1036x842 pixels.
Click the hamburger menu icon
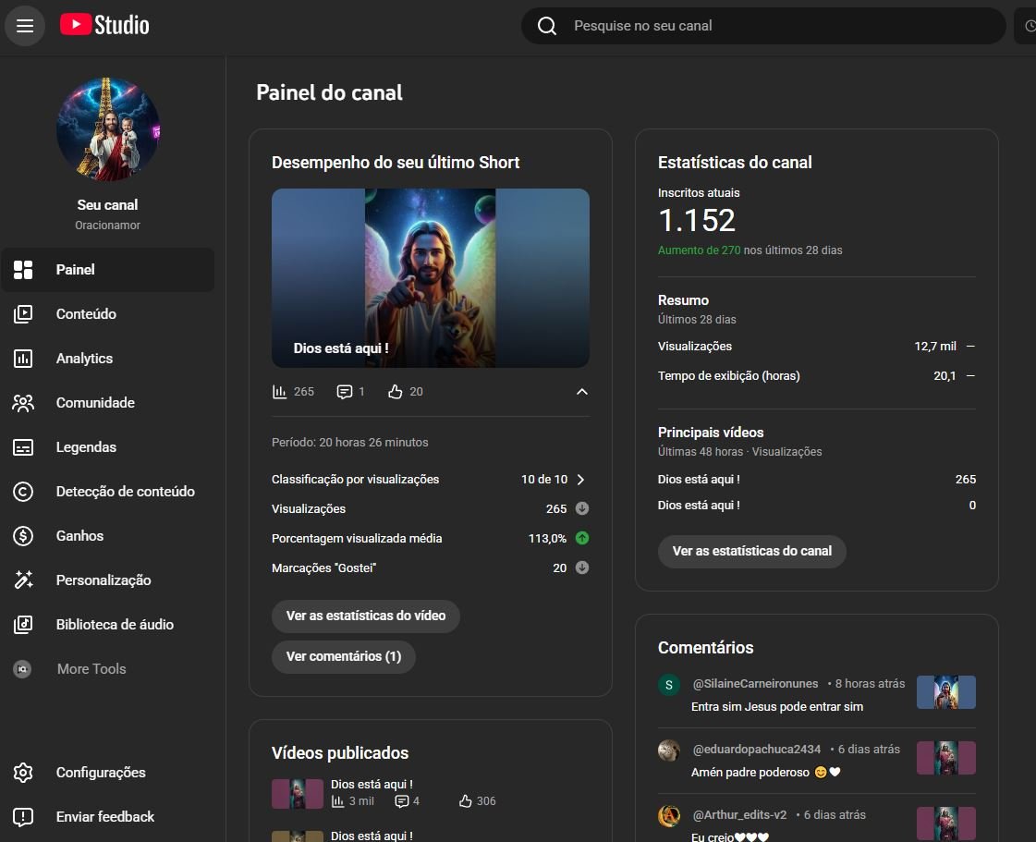pos(25,26)
